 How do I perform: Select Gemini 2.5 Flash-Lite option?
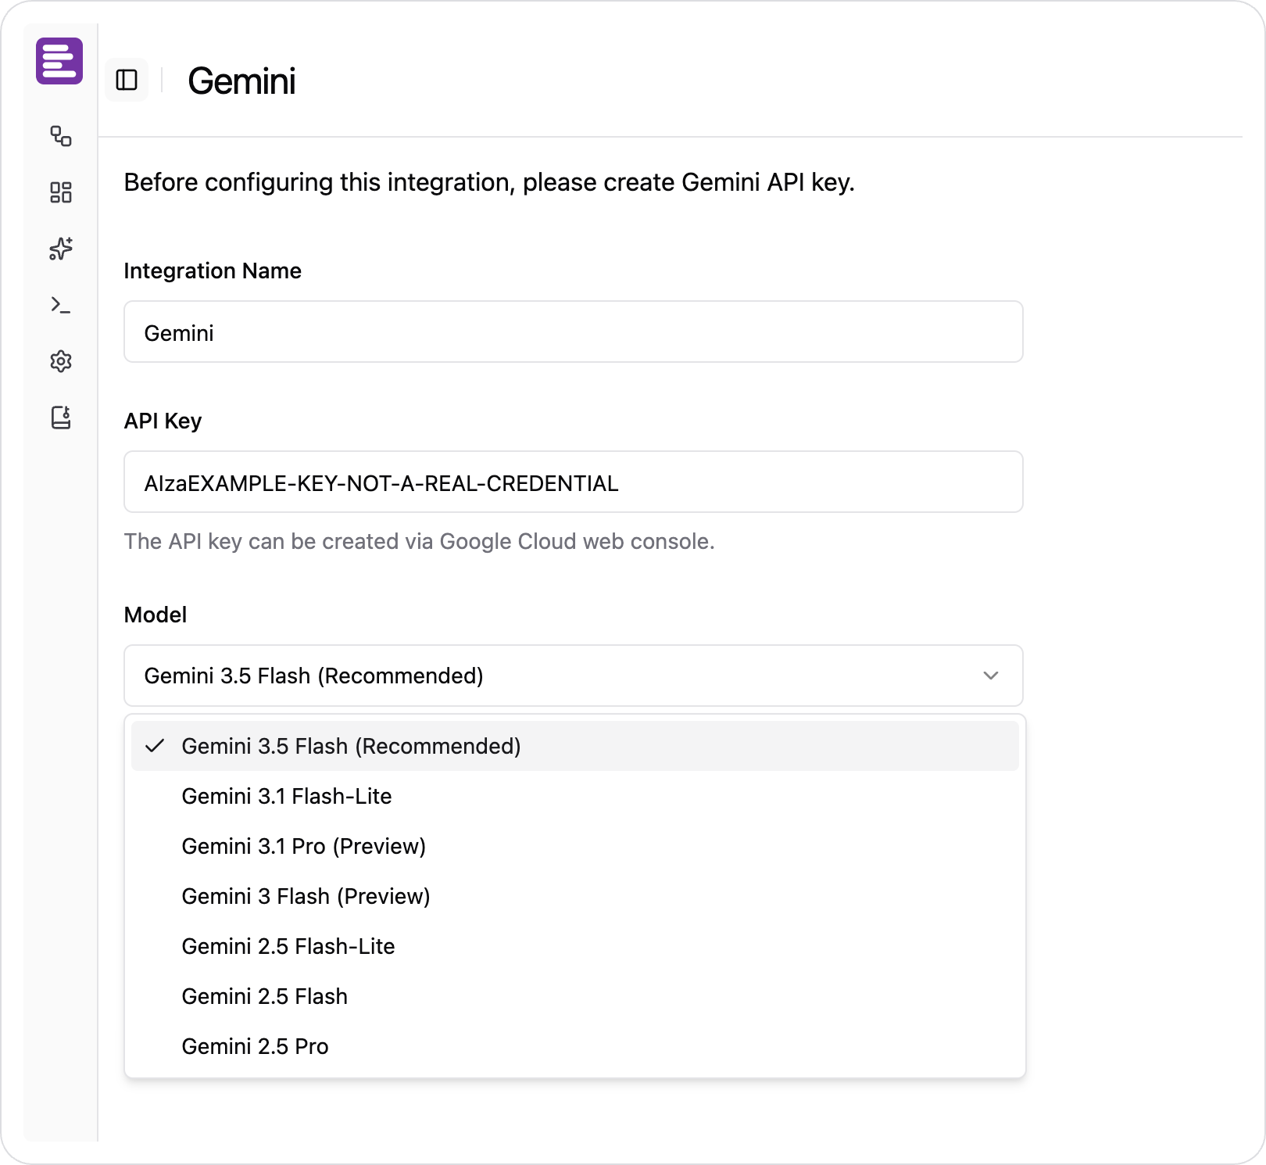point(575,946)
